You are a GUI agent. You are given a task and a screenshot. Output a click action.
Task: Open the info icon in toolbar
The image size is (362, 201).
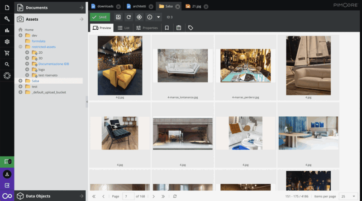pos(150,17)
